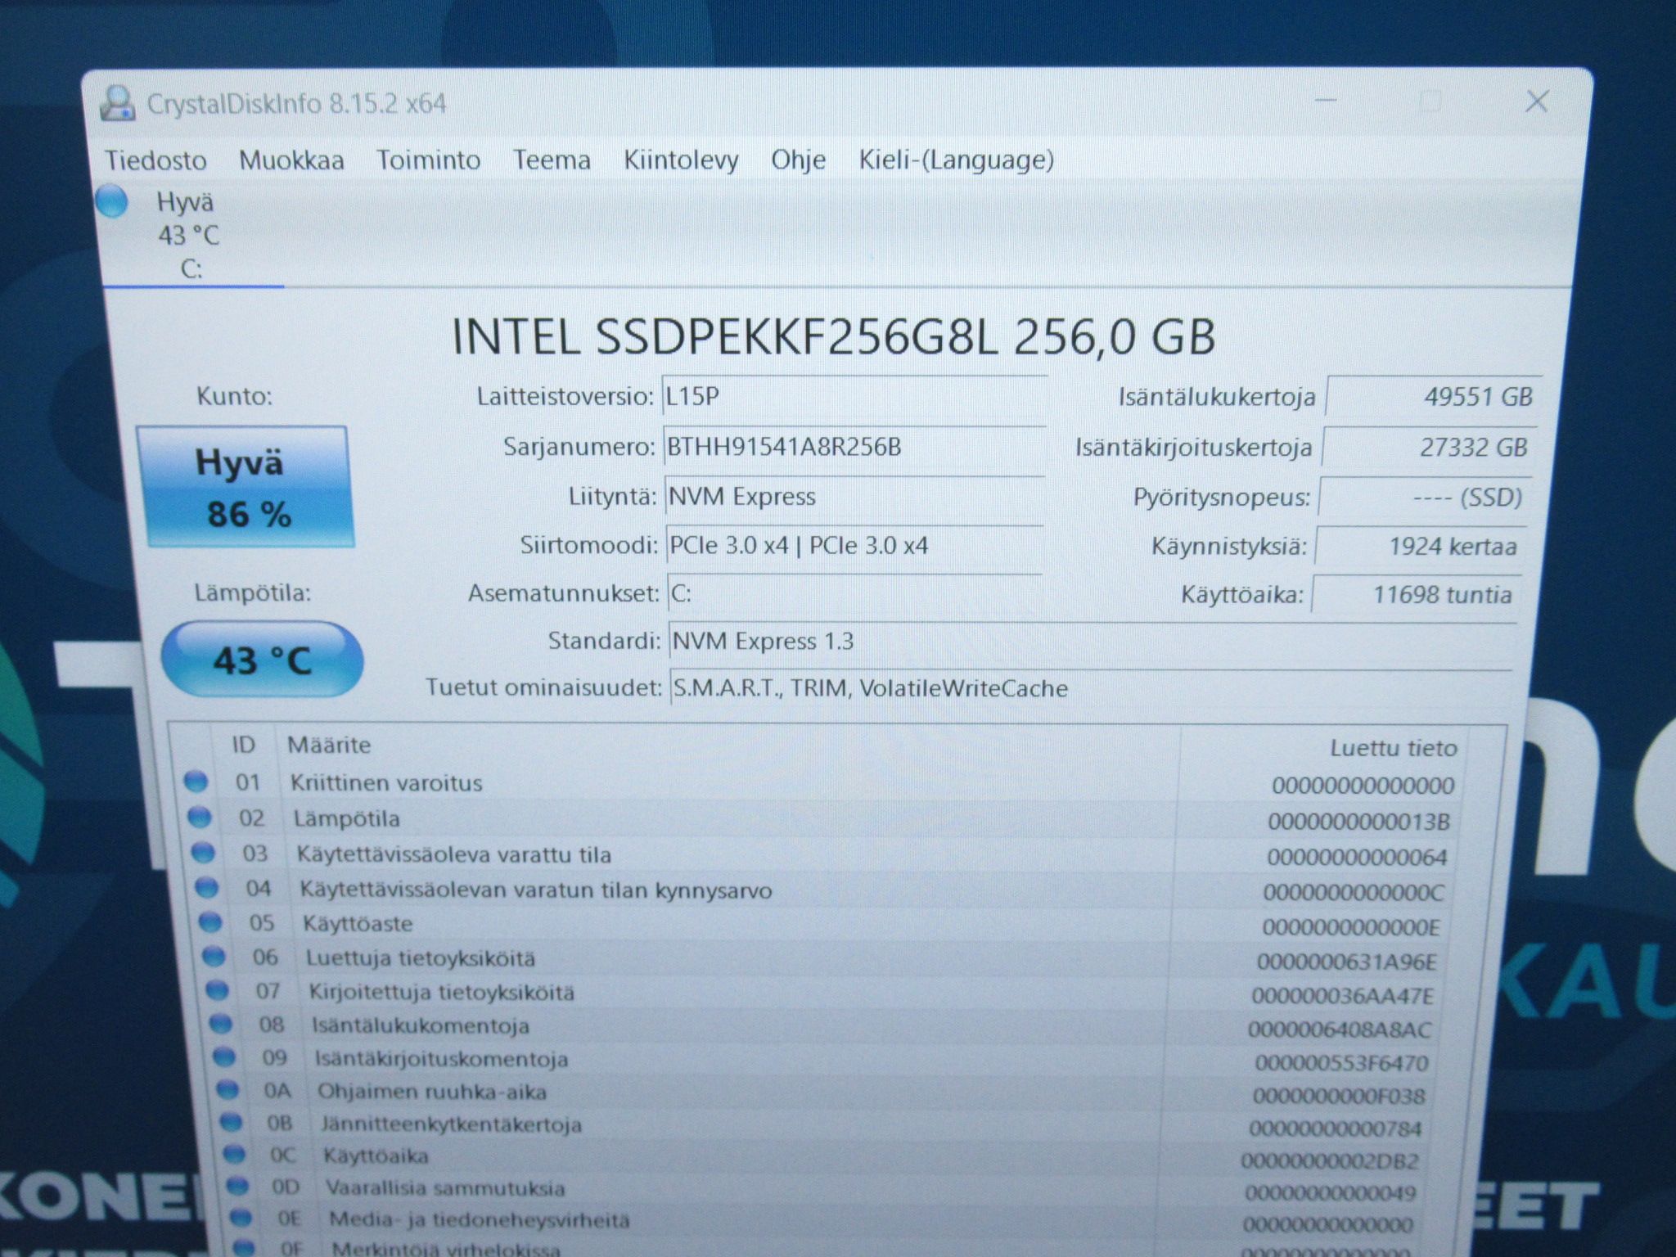
Task: Click status dot for Luettuja tietoyksiköitä row
Action: [x=214, y=956]
